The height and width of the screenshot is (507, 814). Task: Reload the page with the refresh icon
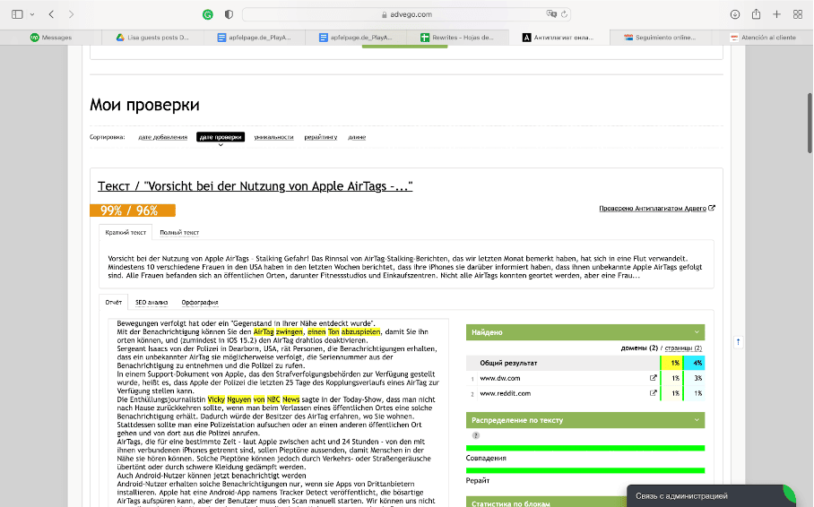[564, 14]
